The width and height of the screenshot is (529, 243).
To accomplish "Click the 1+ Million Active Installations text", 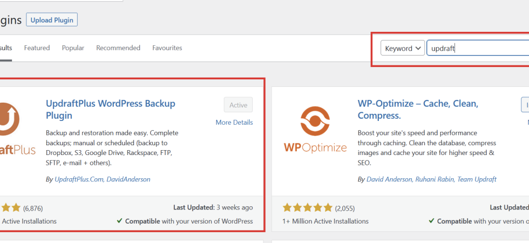I will 325,221.
